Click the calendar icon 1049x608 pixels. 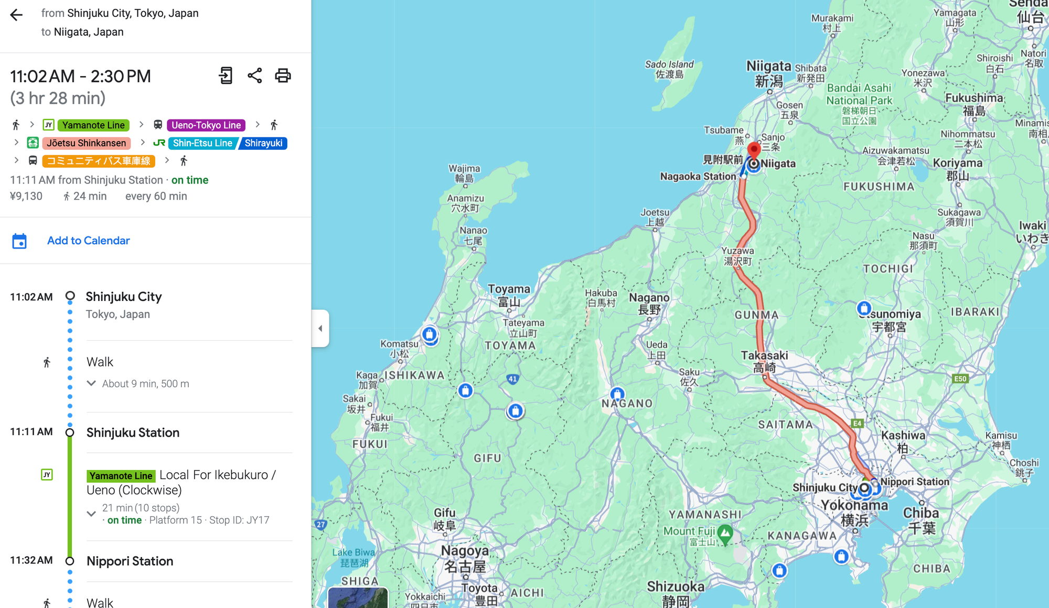coord(19,241)
